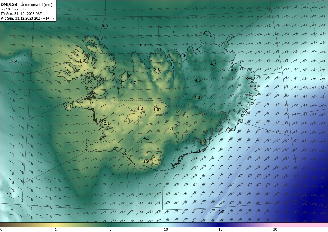Image resolution: width=328 pixels, height=232 pixels.
Task: Click the 3.7 value label
Action: (x=203, y=142)
